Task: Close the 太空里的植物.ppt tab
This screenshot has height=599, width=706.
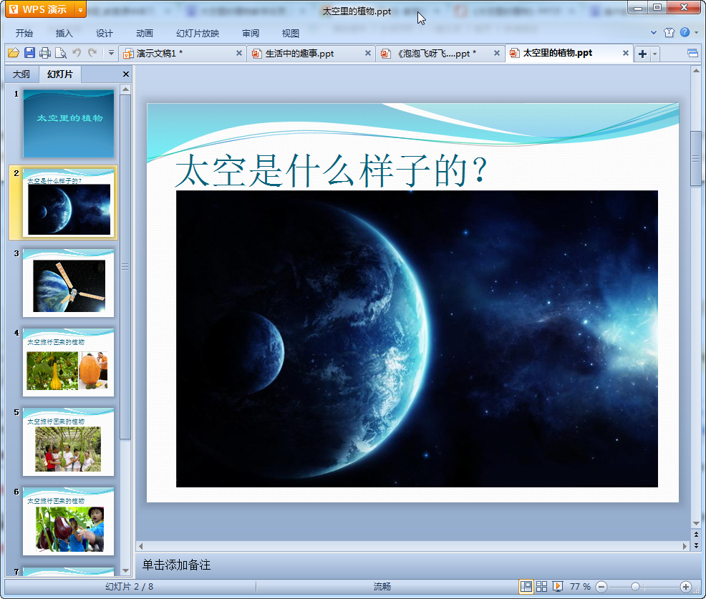Action: 625,53
